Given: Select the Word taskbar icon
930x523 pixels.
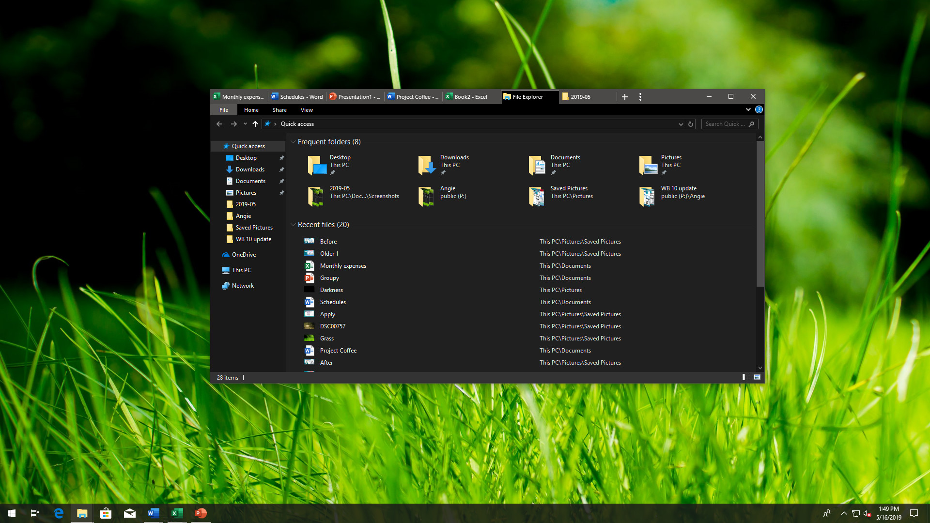Looking at the screenshot, I should (153, 512).
